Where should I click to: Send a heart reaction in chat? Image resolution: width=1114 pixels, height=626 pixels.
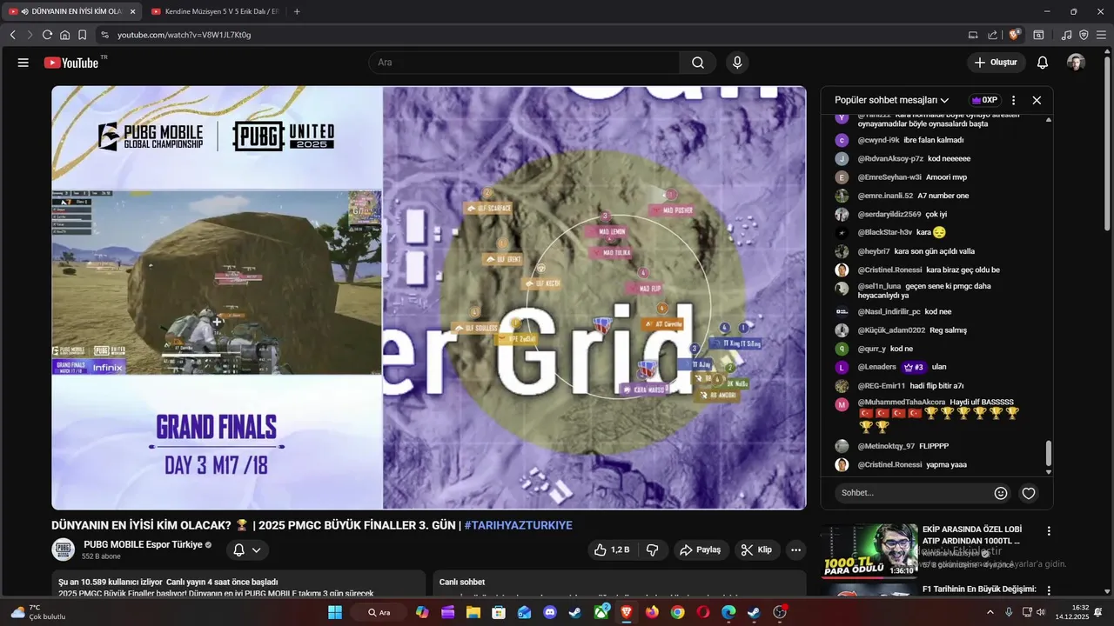pyautogui.click(x=1029, y=493)
